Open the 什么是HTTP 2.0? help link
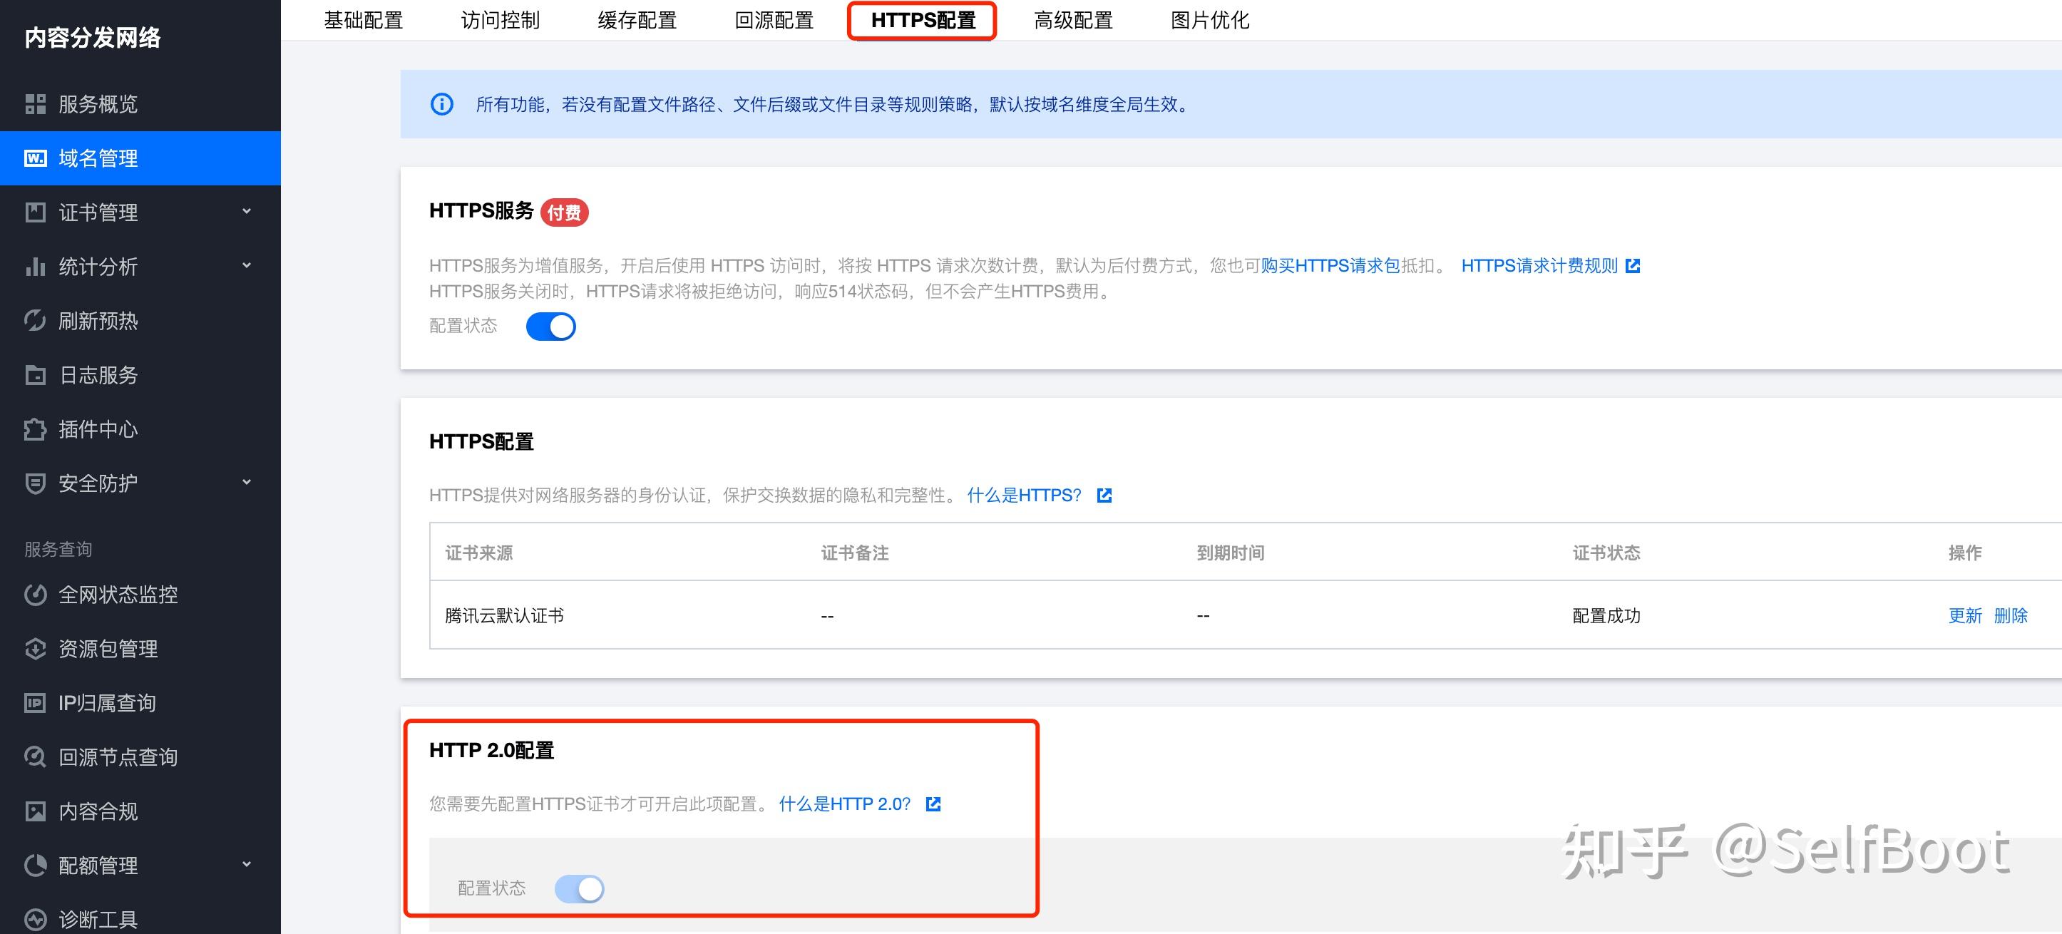 (842, 804)
